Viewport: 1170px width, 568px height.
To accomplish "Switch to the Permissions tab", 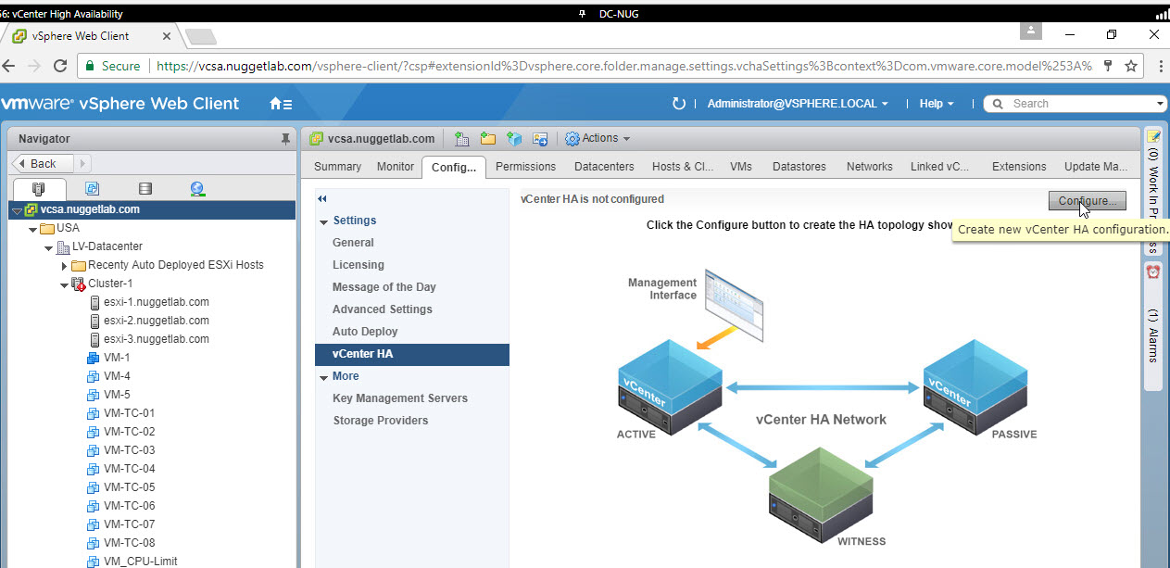I will pyautogui.click(x=525, y=167).
